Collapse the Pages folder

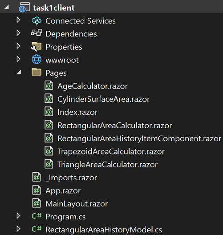[x=19, y=73]
